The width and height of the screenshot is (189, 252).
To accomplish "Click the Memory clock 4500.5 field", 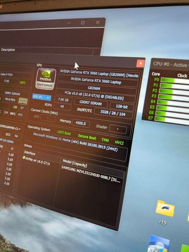I will (81, 123).
